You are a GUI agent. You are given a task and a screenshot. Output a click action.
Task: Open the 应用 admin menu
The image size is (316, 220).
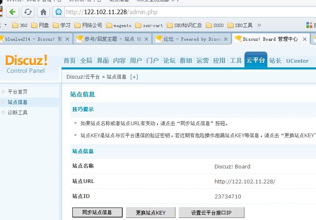(219, 60)
